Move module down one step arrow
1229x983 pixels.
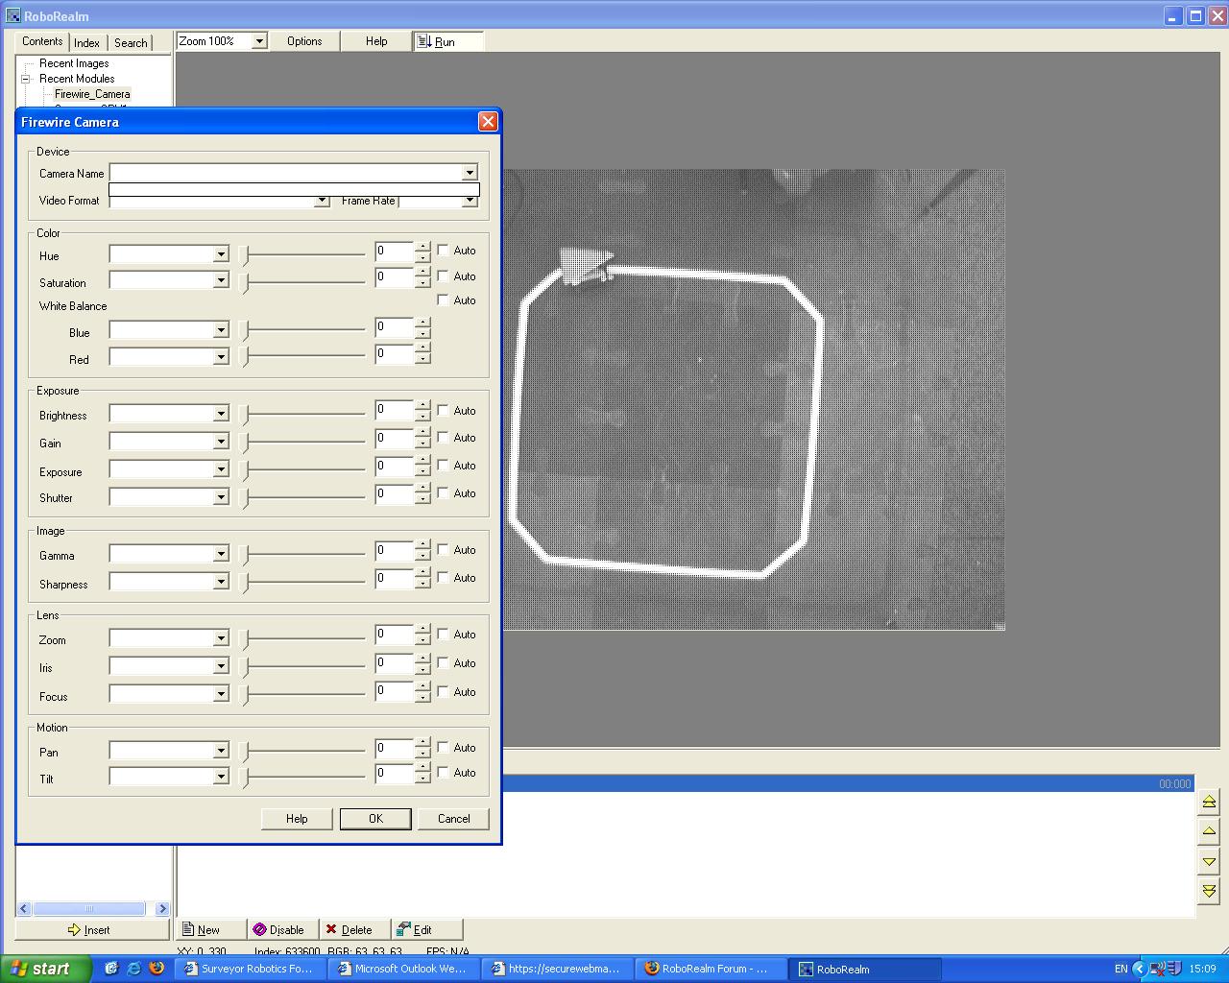point(1209,861)
